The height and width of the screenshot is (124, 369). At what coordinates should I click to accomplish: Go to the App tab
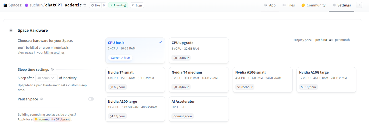point(270,5)
